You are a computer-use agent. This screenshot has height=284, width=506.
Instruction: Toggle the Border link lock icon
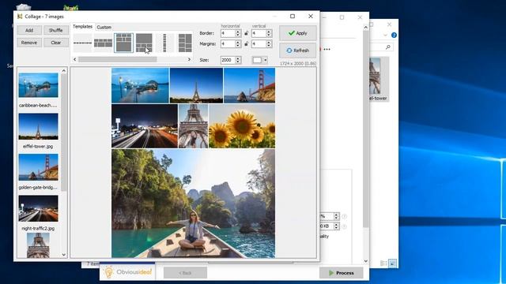[247, 33]
